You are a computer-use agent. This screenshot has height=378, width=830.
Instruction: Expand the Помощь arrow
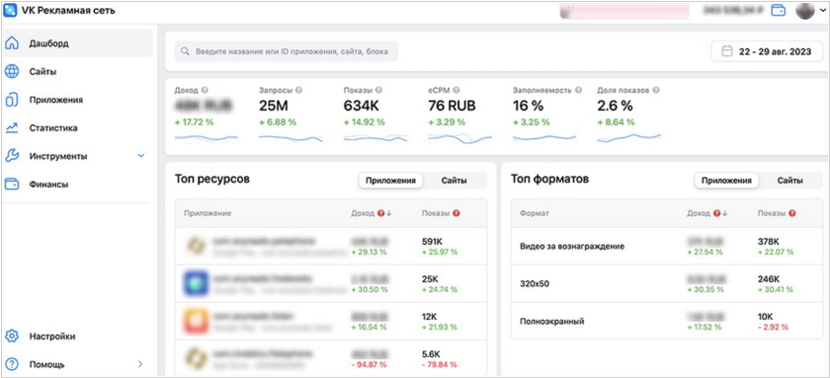(x=140, y=364)
